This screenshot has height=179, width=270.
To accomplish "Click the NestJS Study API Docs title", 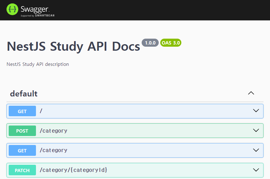I will (x=73, y=46).
